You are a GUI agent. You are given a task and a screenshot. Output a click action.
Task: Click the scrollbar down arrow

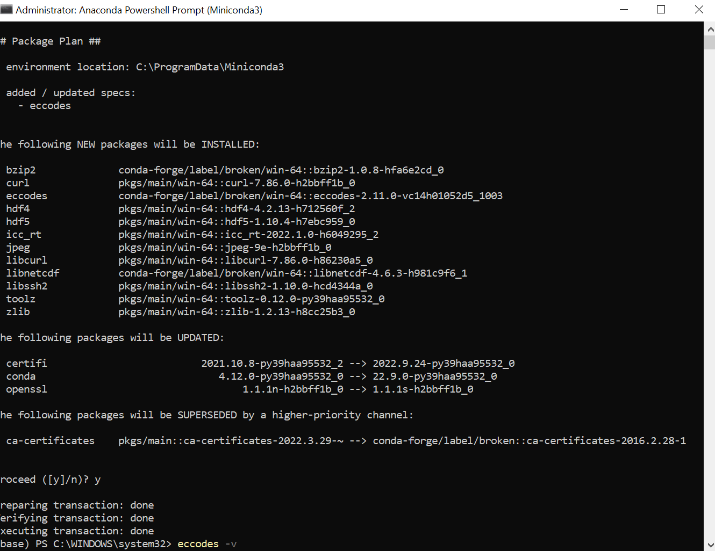point(710,545)
